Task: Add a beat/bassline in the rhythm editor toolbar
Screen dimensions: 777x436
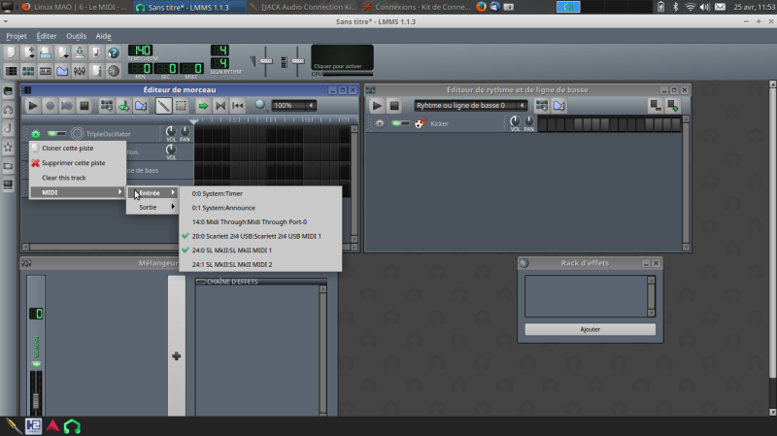Action: (542, 105)
